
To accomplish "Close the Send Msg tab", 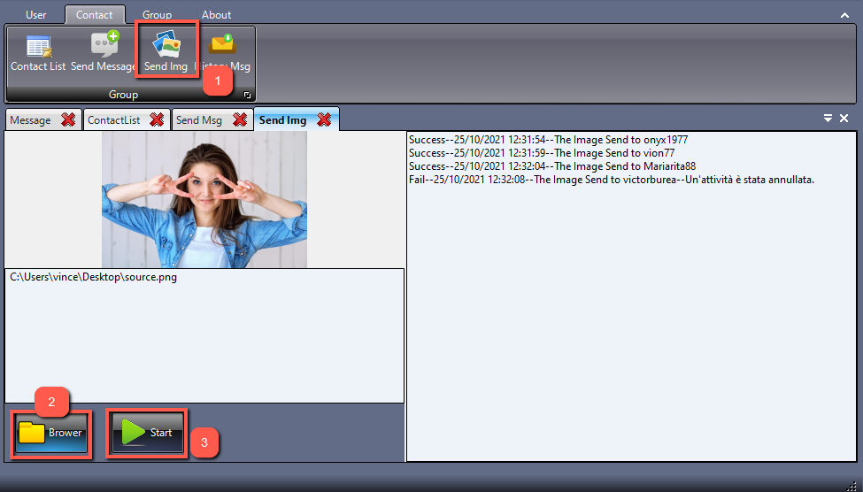I will pos(239,120).
